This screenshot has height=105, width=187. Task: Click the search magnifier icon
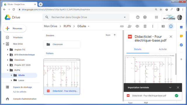click(47, 17)
